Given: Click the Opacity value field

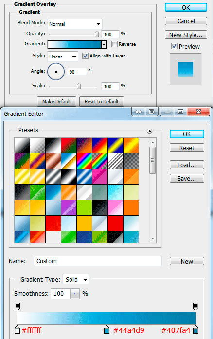Looking at the screenshot, I should coord(110,34).
